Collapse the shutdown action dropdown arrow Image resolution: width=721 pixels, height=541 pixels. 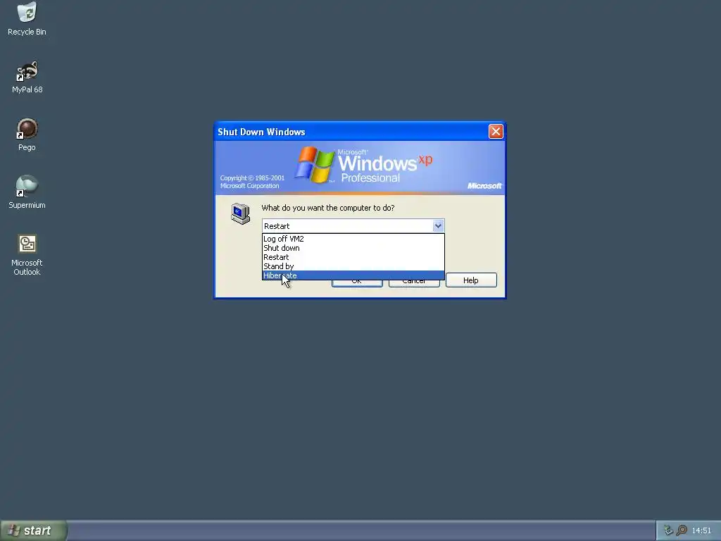438,226
